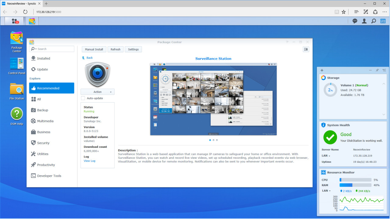Show previous volume in Storage widget
The image size is (390, 219).
click(x=384, y=84)
